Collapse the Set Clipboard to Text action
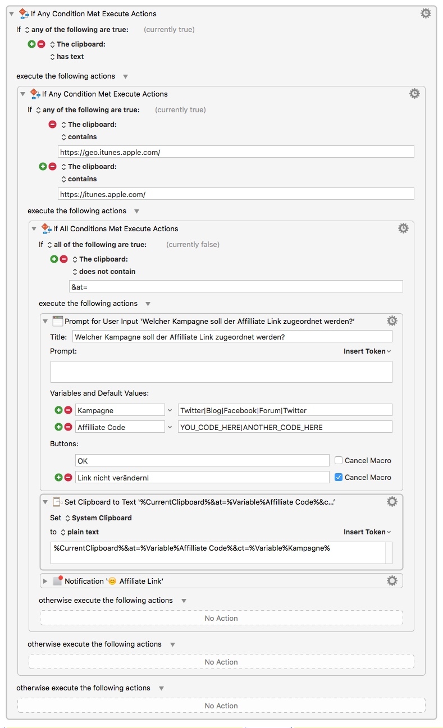 click(46, 502)
